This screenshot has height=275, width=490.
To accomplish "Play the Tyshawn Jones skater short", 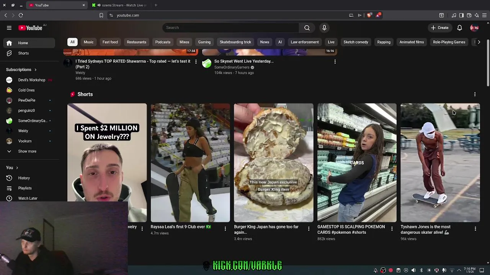I will 440,163.
